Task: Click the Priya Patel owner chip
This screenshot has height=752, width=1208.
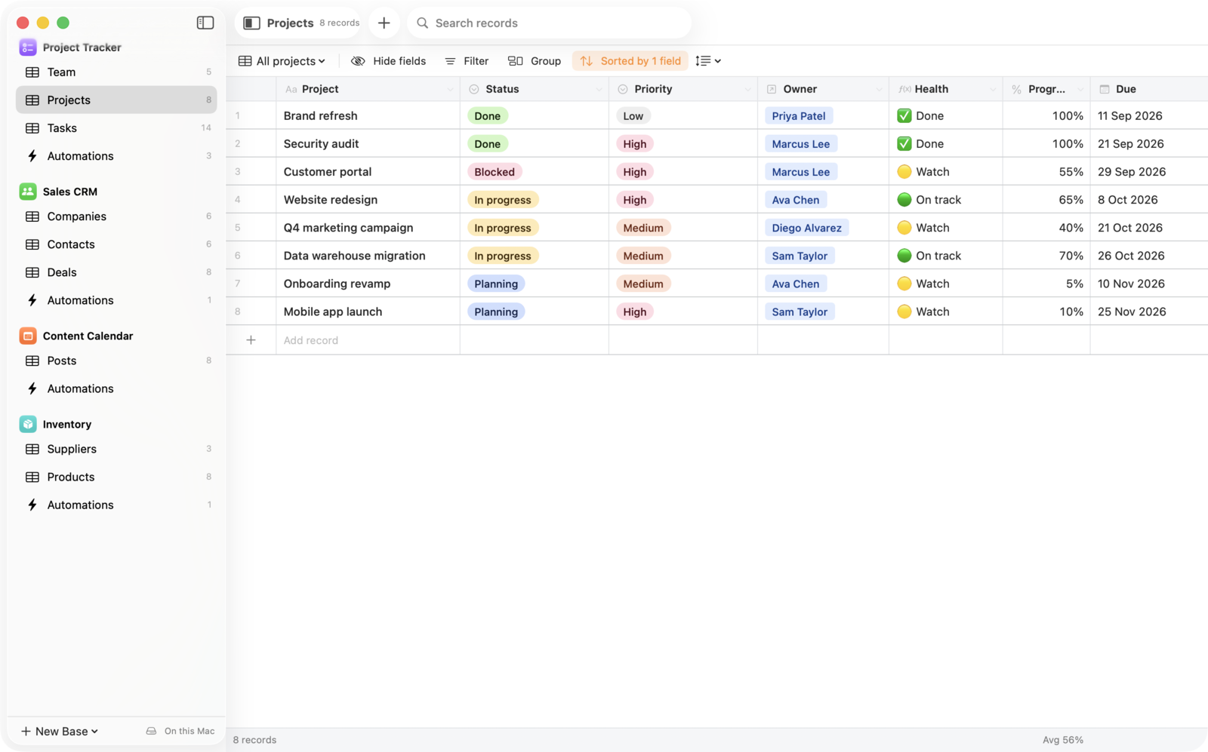Action: [799, 116]
